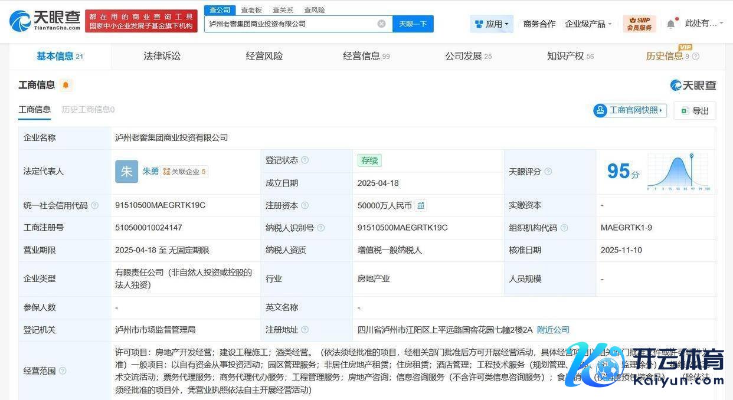
Task: Click the orange bell next to 工商信息 heading
Action: 66,85
